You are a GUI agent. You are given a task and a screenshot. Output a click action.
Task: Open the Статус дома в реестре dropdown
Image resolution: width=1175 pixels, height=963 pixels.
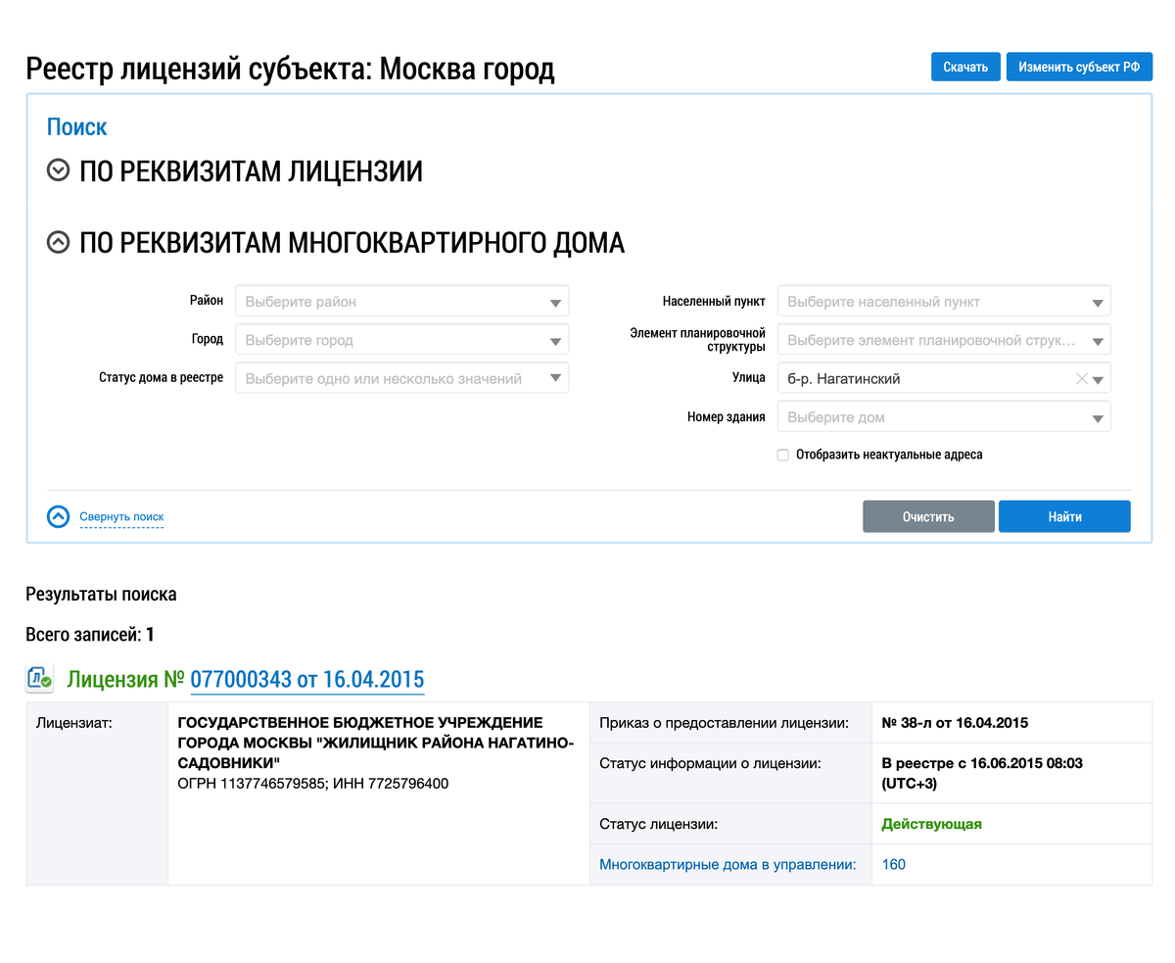pyautogui.click(x=401, y=378)
